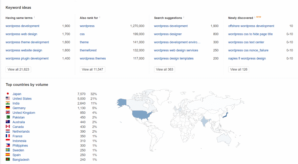Open wordpress theme development keyword
Screen dimensions: 298x164
tap(27, 42)
